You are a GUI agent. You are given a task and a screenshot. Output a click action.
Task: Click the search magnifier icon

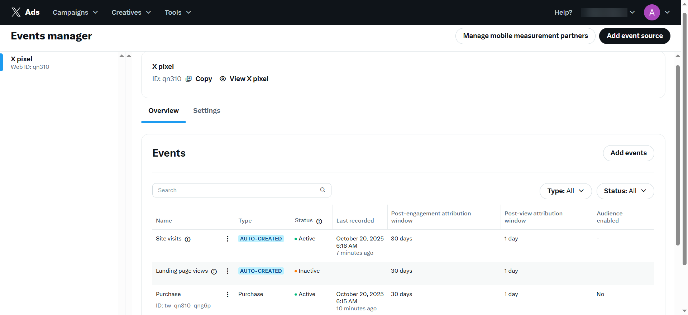pyautogui.click(x=322, y=190)
